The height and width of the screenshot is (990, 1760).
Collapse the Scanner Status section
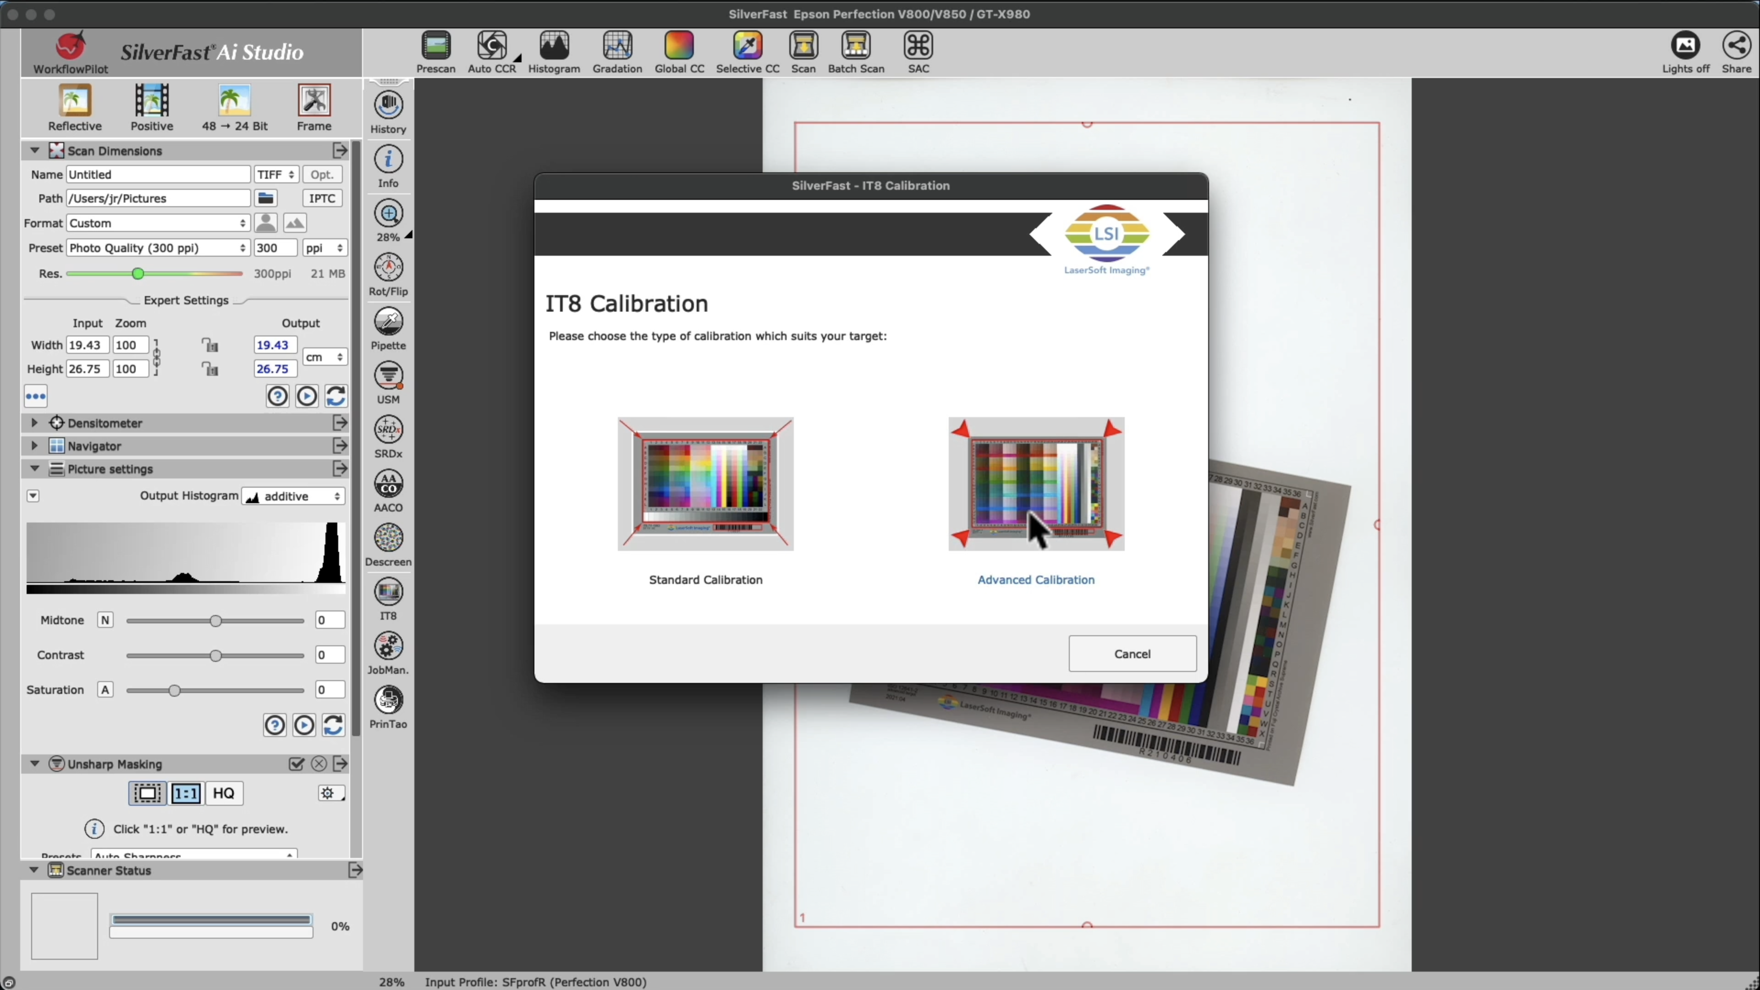(x=33, y=870)
